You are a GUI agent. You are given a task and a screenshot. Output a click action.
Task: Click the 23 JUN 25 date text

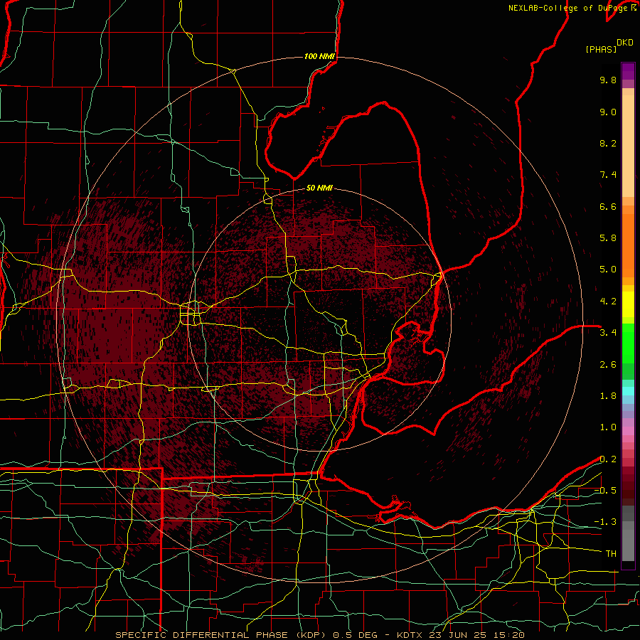[x=459, y=635]
